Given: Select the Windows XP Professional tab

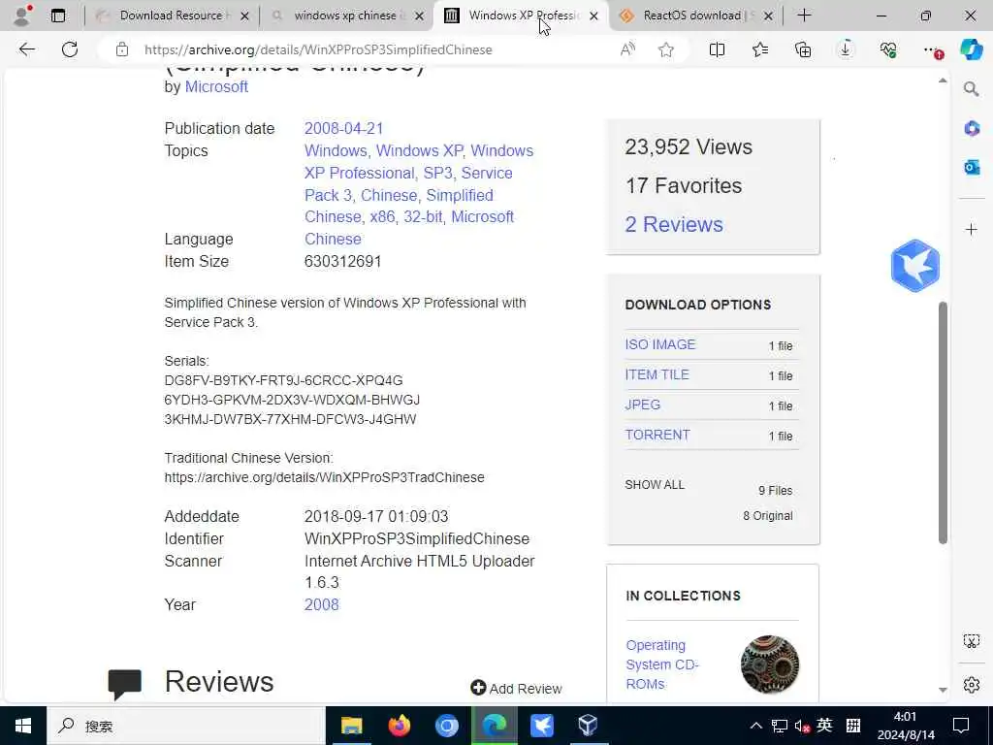Looking at the screenshot, I should click(x=520, y=16).
